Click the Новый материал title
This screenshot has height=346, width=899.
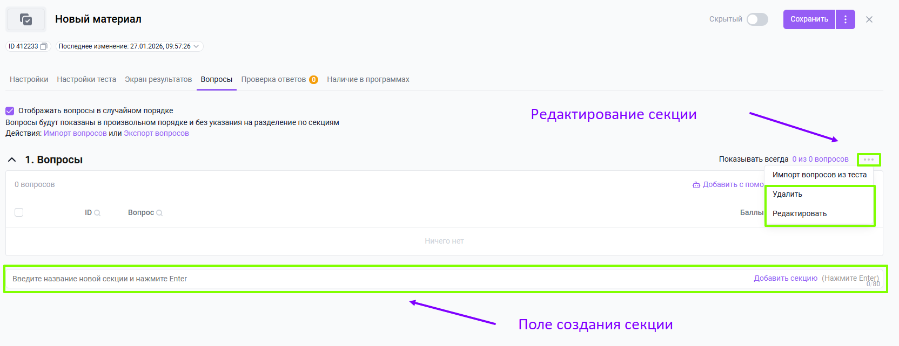point(98,19)
